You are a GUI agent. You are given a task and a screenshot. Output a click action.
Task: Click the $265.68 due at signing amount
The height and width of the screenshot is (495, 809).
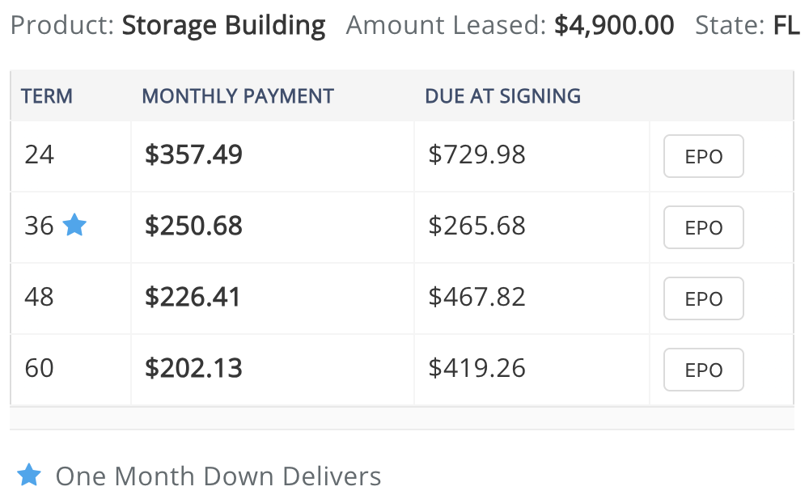pyautogui.click(x=477, y=226)
